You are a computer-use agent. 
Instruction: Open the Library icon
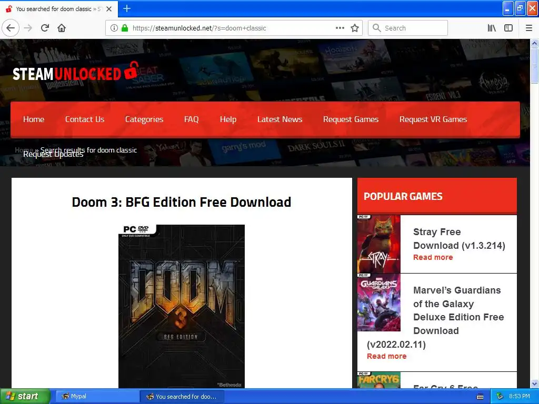click(492, 28)
